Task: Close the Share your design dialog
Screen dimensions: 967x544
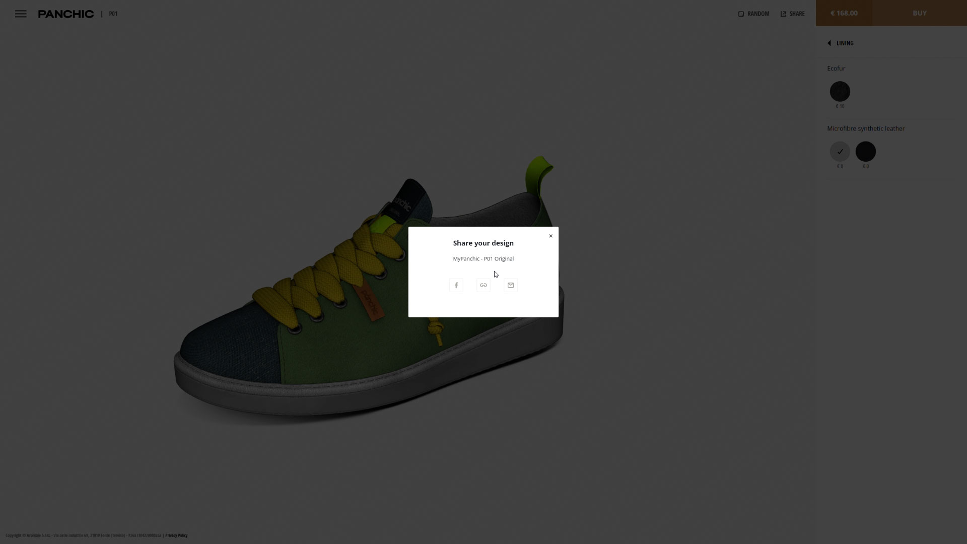Action: coord(550,236)
